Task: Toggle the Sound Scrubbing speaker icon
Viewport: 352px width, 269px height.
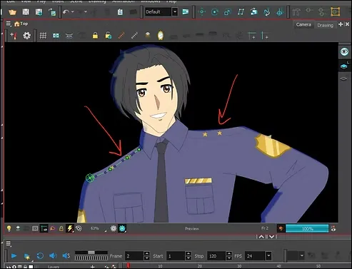Action: pyautogui.click(x=66, y=256)
